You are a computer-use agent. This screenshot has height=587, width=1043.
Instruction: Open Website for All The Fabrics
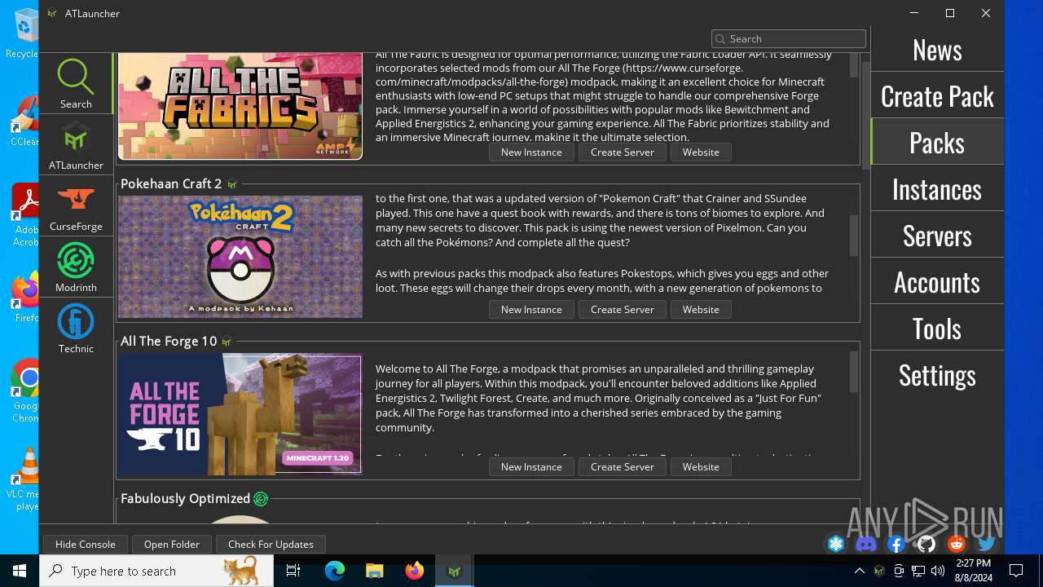click(701, 152)
